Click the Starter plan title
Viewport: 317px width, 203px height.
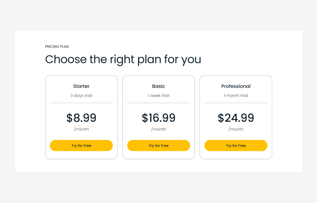81,86
